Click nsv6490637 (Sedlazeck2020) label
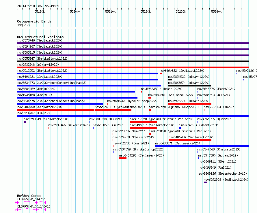The image size is (257, 213). [152, 125]
